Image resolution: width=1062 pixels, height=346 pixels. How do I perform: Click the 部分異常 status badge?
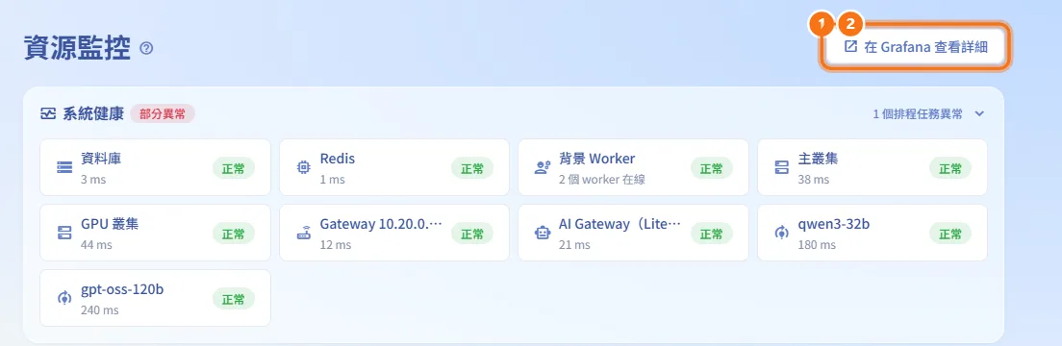(x=163, y=113)
